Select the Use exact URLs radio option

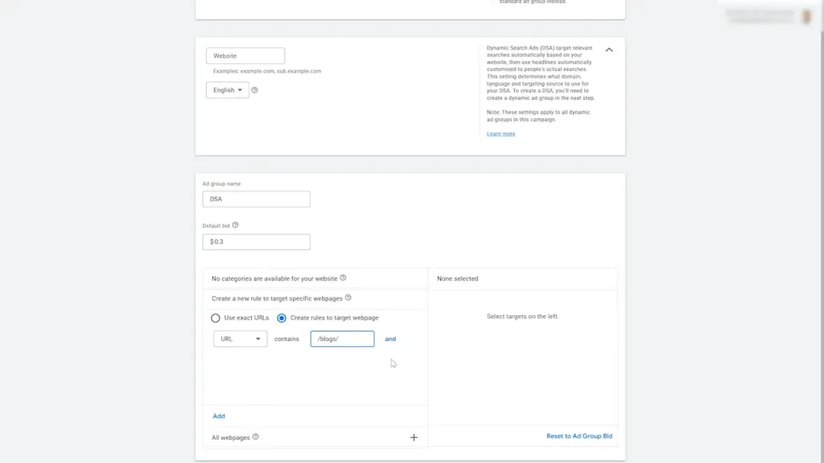point(216,318)
